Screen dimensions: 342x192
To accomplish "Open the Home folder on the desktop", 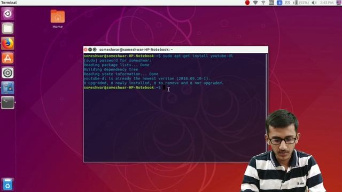I will [x=58, y=19].
